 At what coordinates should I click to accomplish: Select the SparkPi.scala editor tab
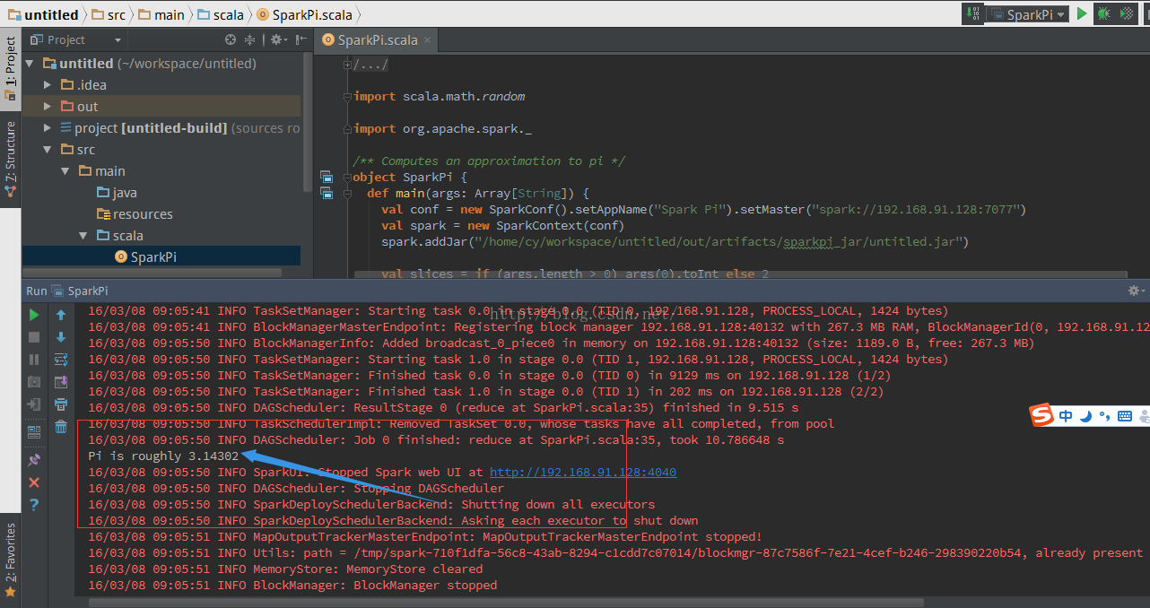click(x=377, y=39)
